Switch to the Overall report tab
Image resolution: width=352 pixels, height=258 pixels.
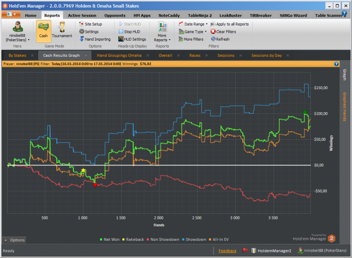165,55
